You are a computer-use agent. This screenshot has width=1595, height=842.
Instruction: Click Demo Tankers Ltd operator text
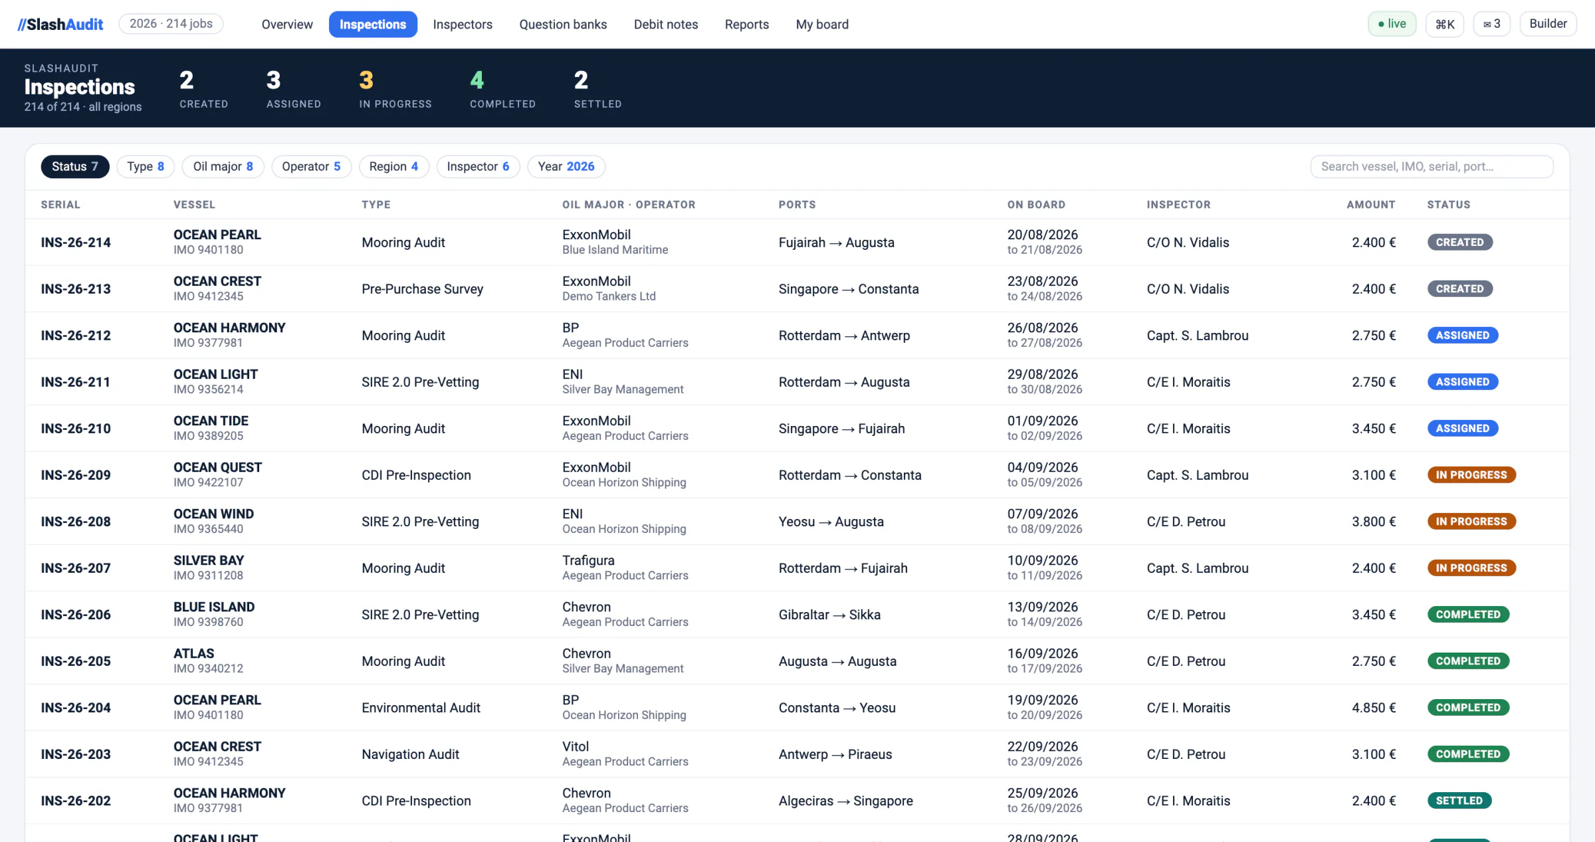[x=609, y=296]
